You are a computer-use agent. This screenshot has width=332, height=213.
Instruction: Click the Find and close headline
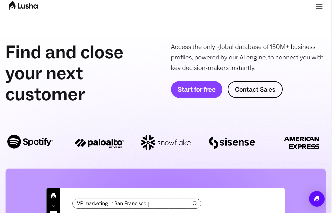point(64,73)
